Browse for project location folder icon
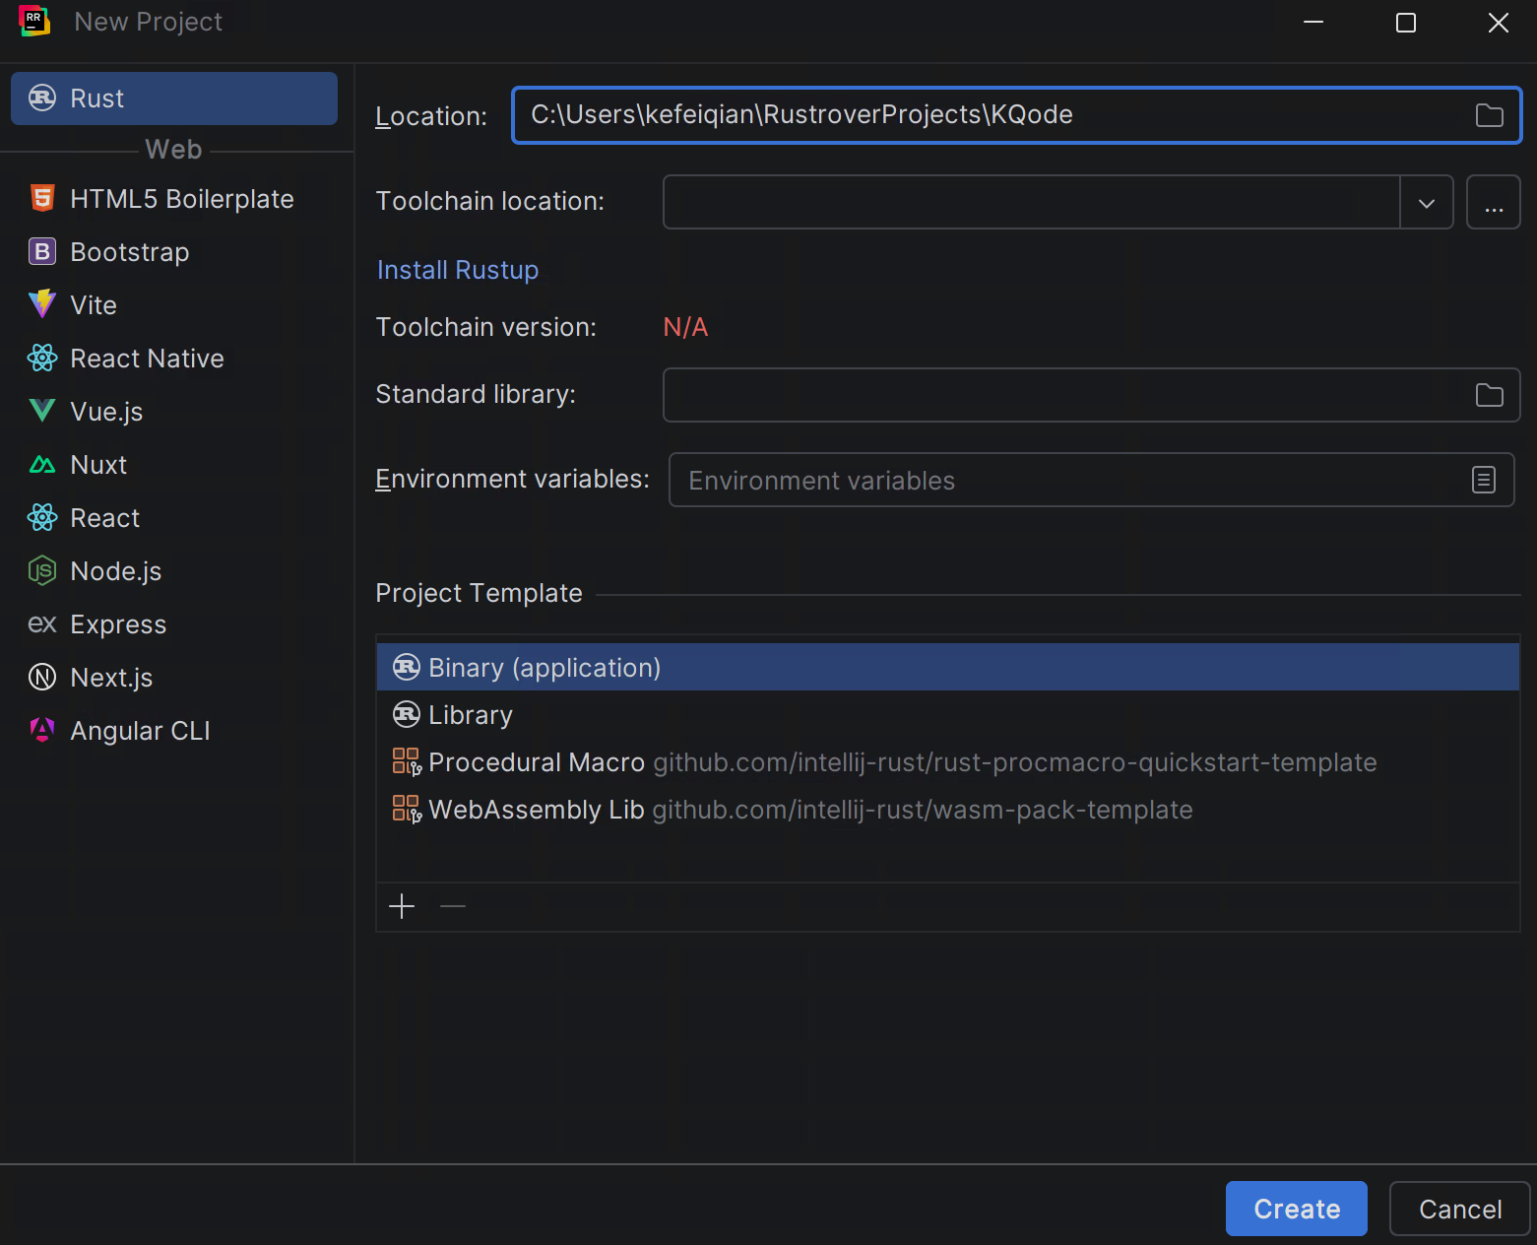This screenshot has height=1245, width=1537. (x=1489, y=115)
